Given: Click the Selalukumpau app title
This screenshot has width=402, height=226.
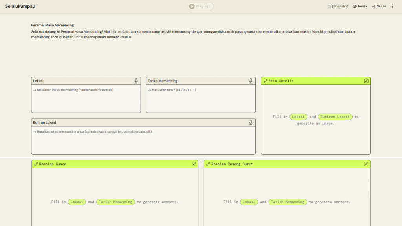Looking at the screenshot, I should (20, 6).
